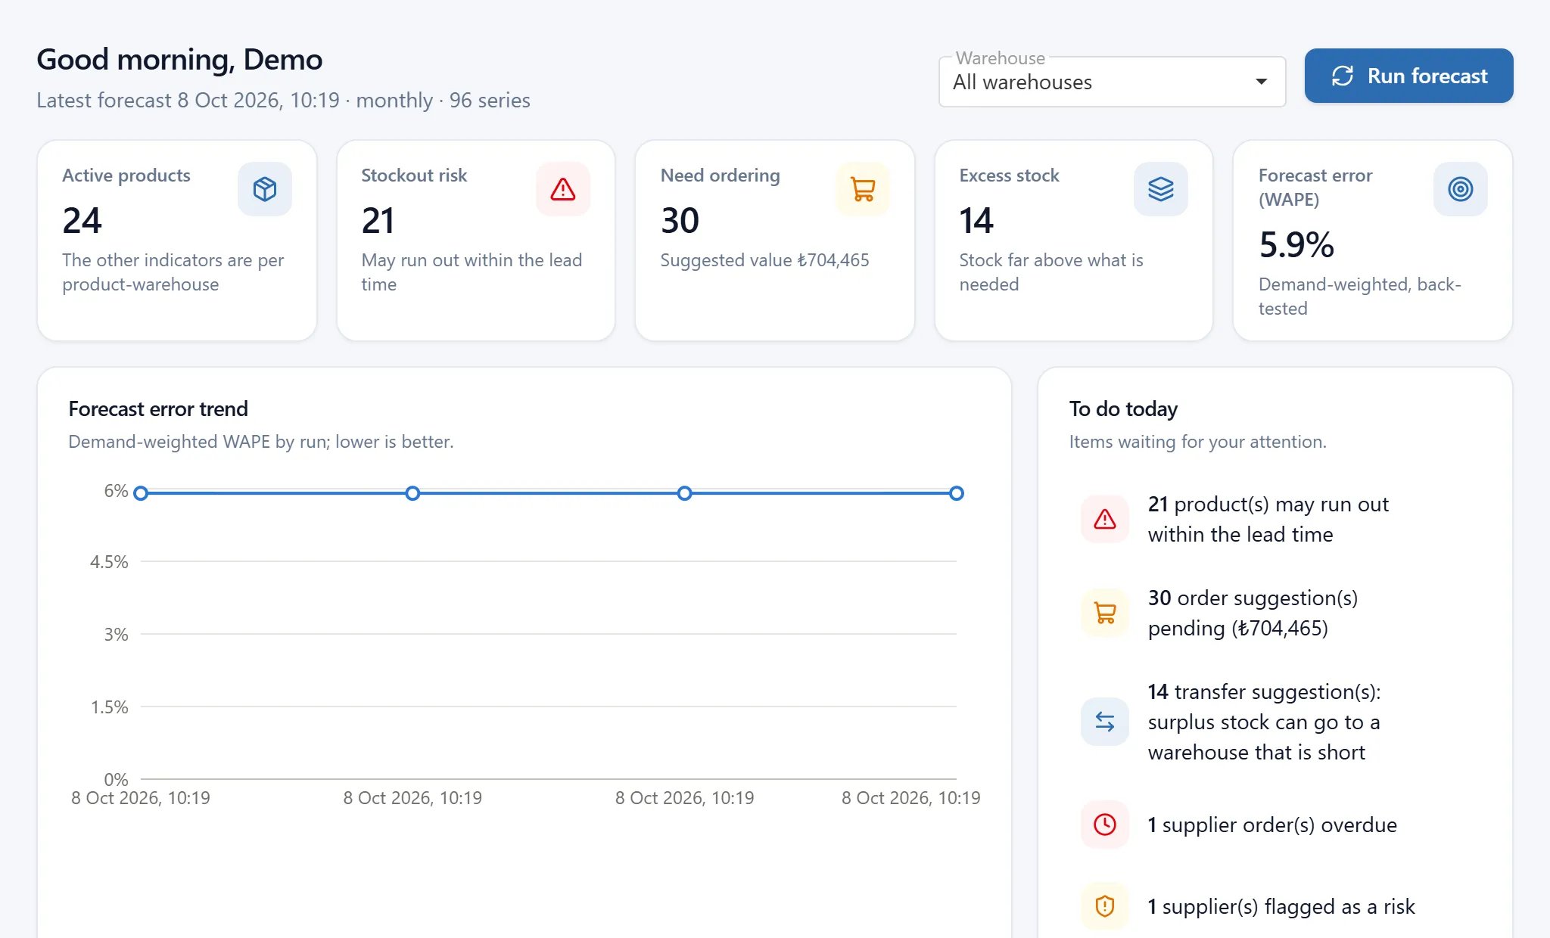
Task: Select the third data point on WAPE chart
Action: 684,493
